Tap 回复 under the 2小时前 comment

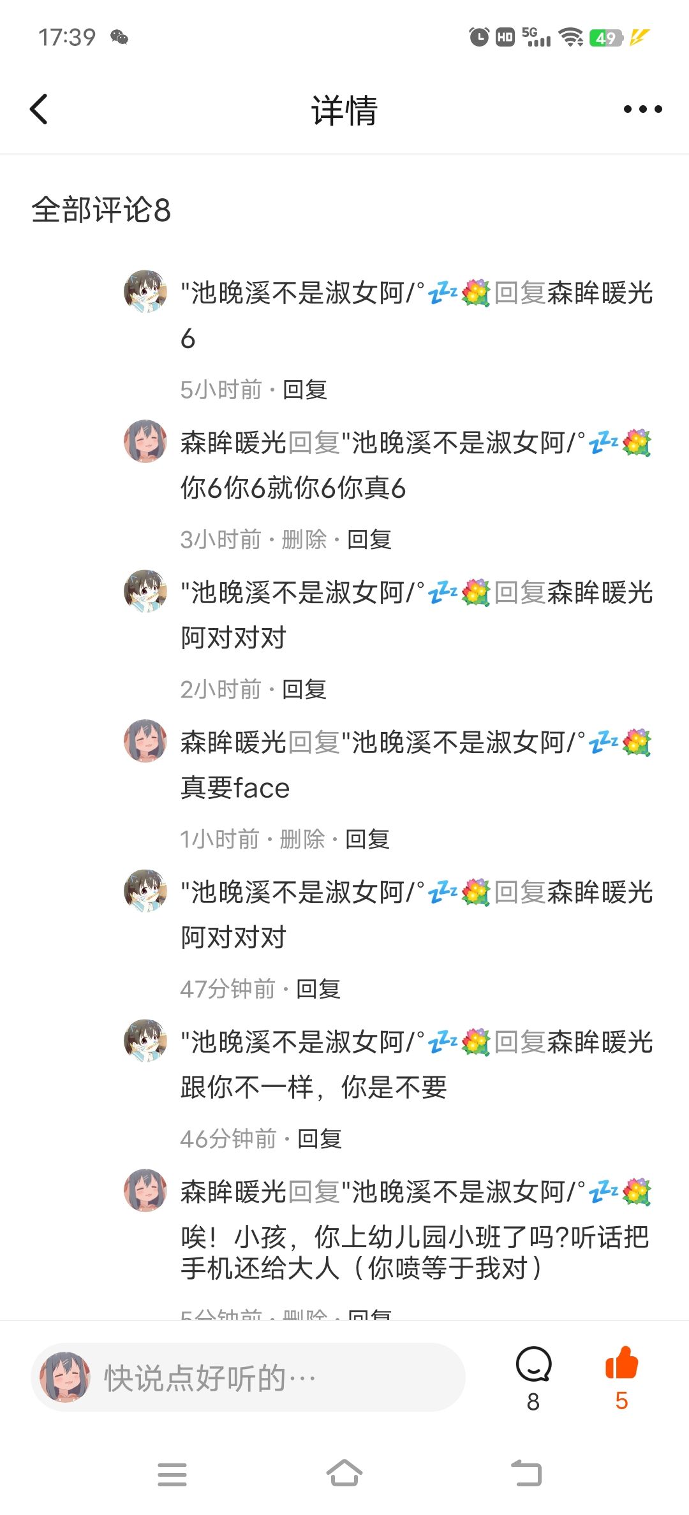[304, 689]
